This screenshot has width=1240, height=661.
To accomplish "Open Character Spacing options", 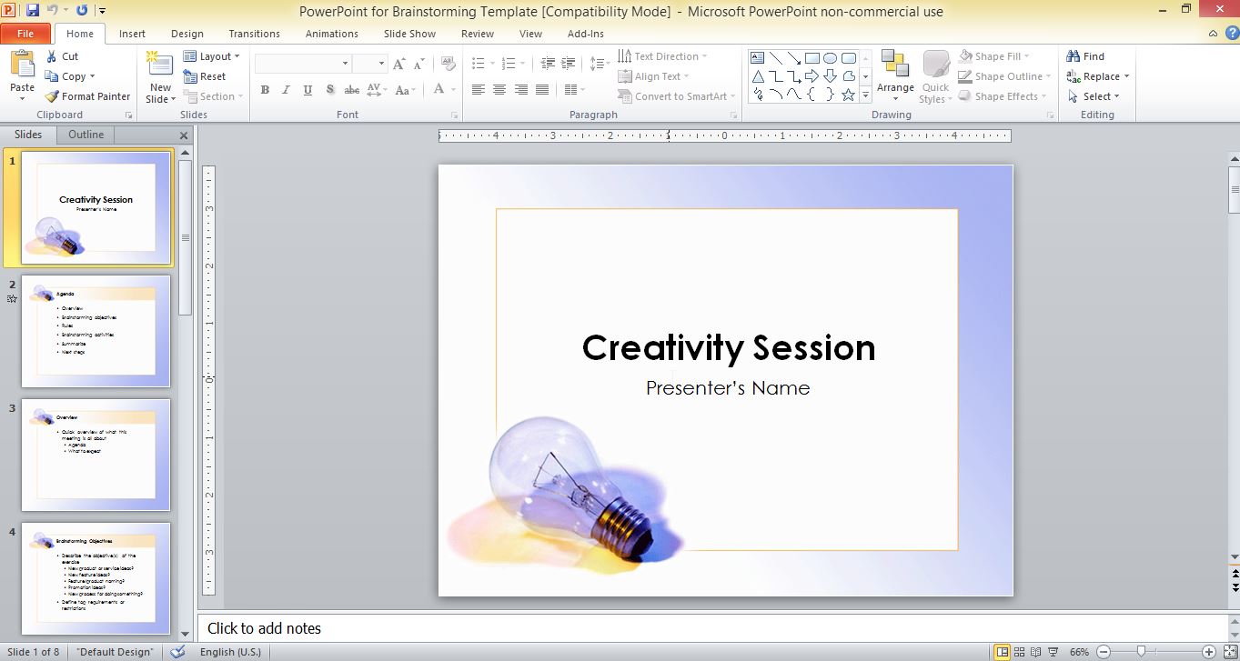I will click(375, 90).
